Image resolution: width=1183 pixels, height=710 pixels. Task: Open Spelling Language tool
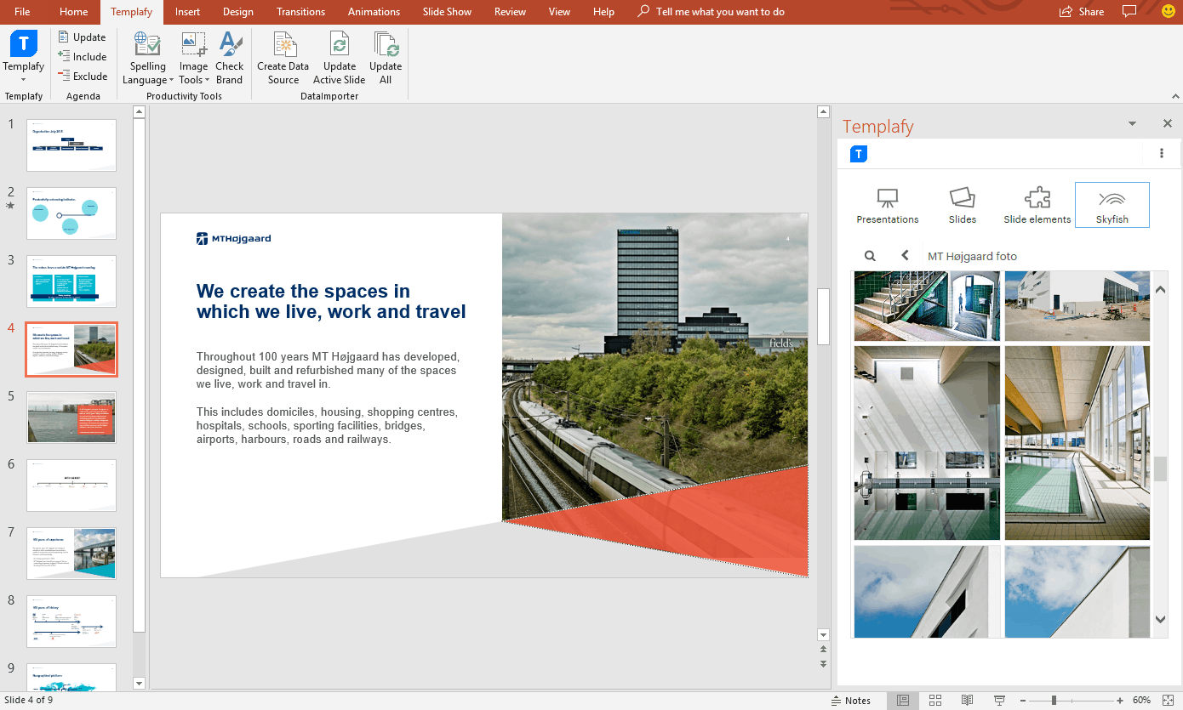(x=148, y=58)
